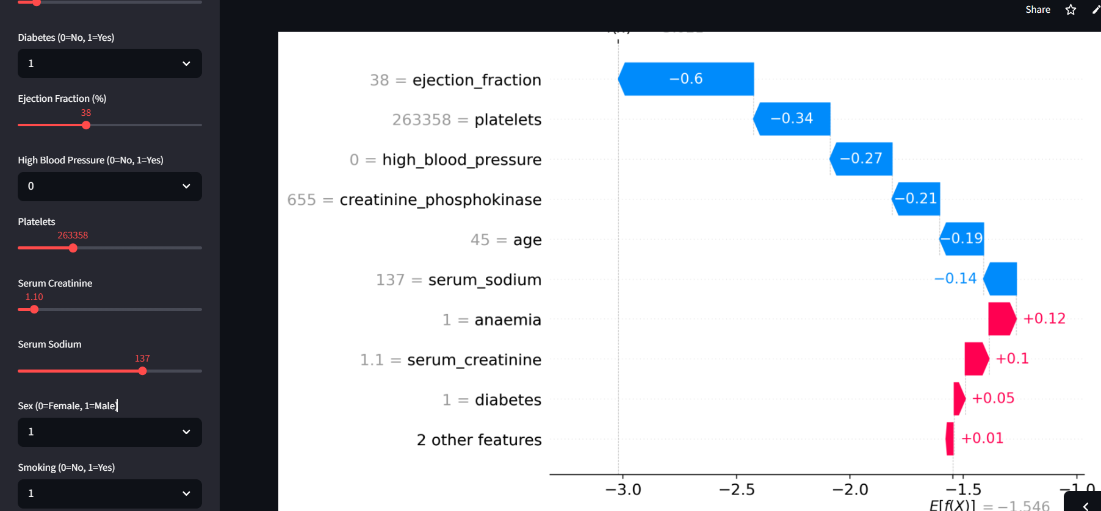The height and width of the screenshot is (511, 1101).
Task: Click the star favorite icon
Action: click(x=1070, y=10)
